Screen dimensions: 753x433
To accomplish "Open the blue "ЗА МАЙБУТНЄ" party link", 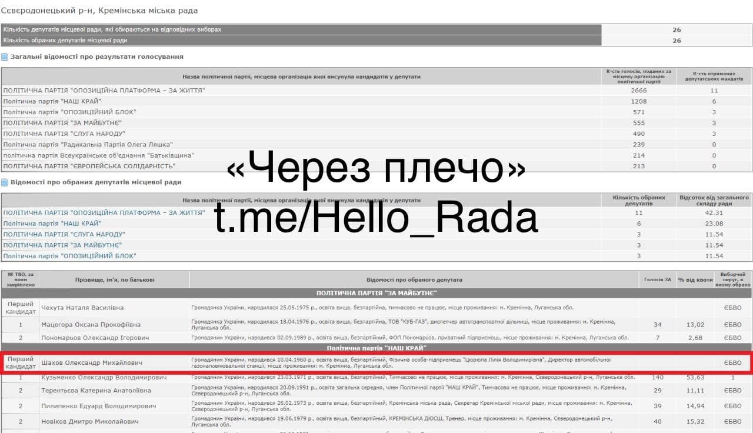I will 62,245.
